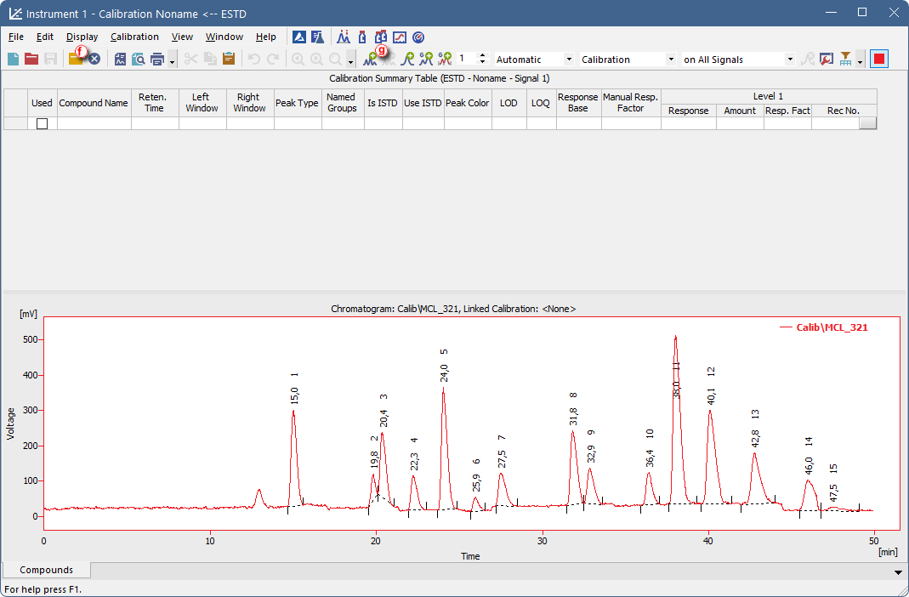909x597 pixels.
Task: Open calibration with the red folder icon
Action: pyautogui.click(x=31, y=60)
